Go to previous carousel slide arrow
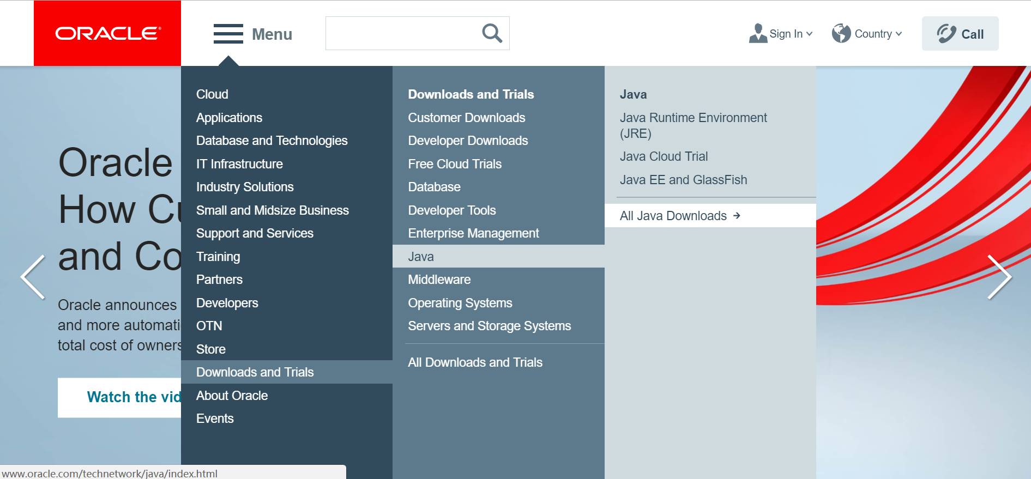Screen dimensions: 1031x479 point(33,277)
